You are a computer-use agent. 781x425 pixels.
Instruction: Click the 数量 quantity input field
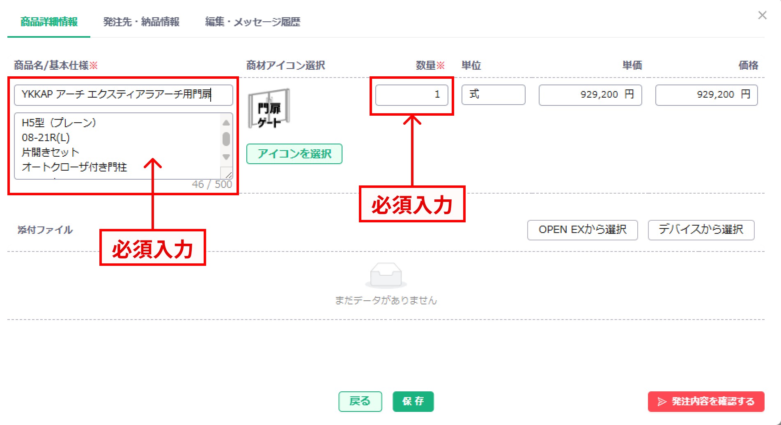[x=411, y=95]
